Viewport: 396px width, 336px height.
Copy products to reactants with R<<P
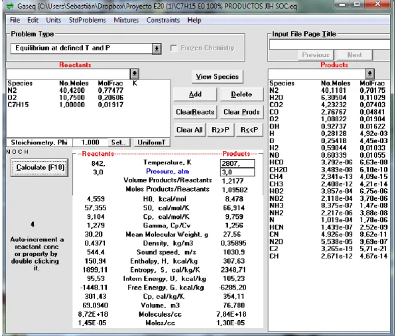(x=249, y=130)
